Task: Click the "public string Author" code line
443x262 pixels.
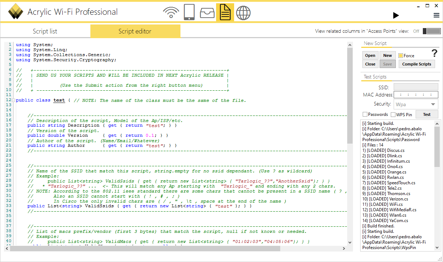Action: (102, 146)
